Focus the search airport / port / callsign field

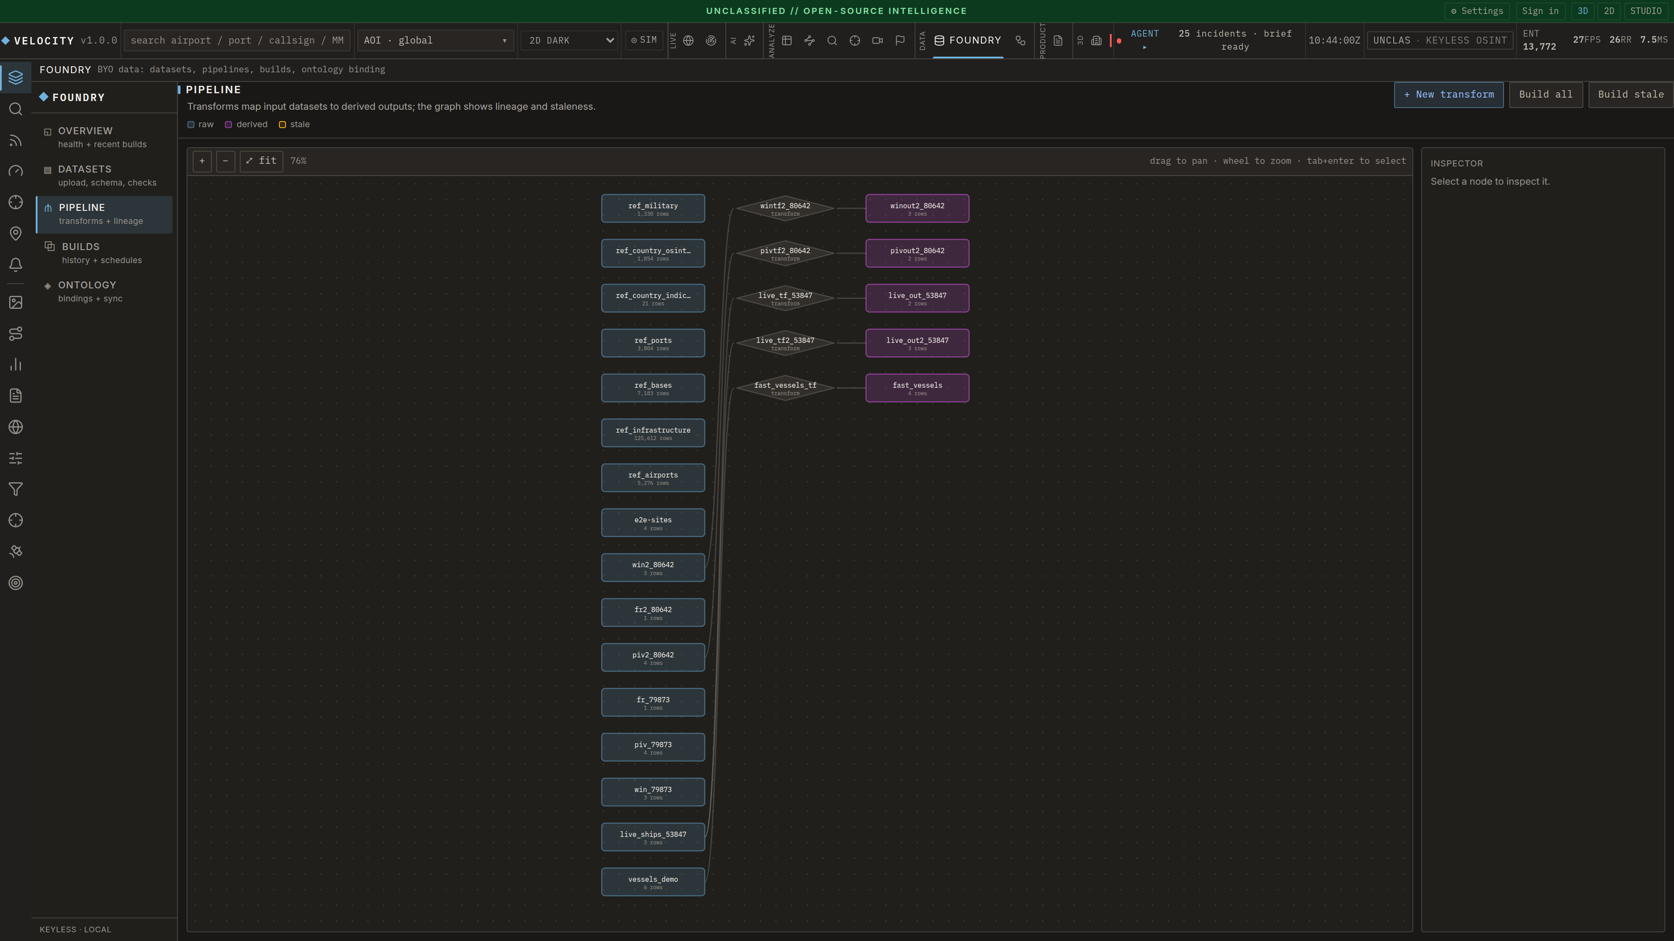(237, 40)
